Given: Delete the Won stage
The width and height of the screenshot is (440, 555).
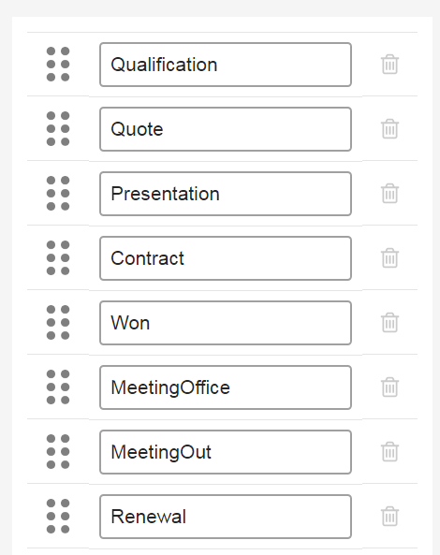Looking at the screenshot, I should point(389,323).
